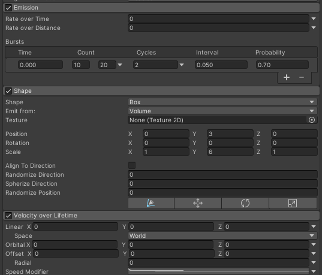
Task: Open the Speed Modifier curve field
Action: [x=218, y=271]
